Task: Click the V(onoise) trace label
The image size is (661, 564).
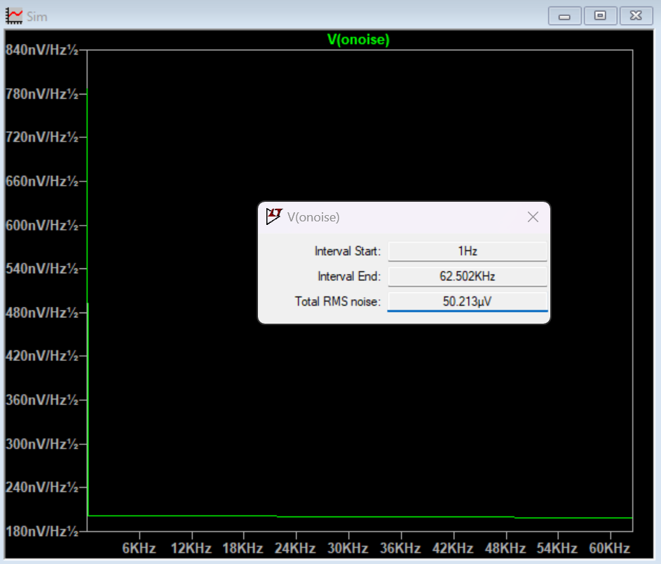Action: point(358,40)
